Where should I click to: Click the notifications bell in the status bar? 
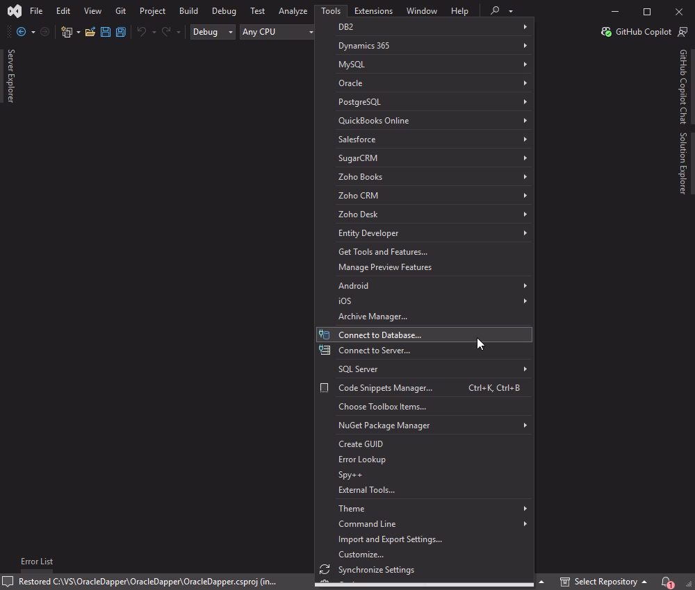(x=665, y=582)
